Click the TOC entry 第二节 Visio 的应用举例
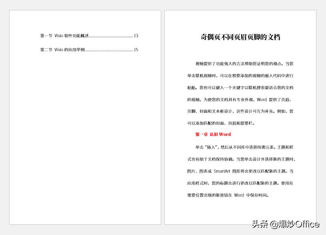326x235 pixels. (x=62, y=50)
